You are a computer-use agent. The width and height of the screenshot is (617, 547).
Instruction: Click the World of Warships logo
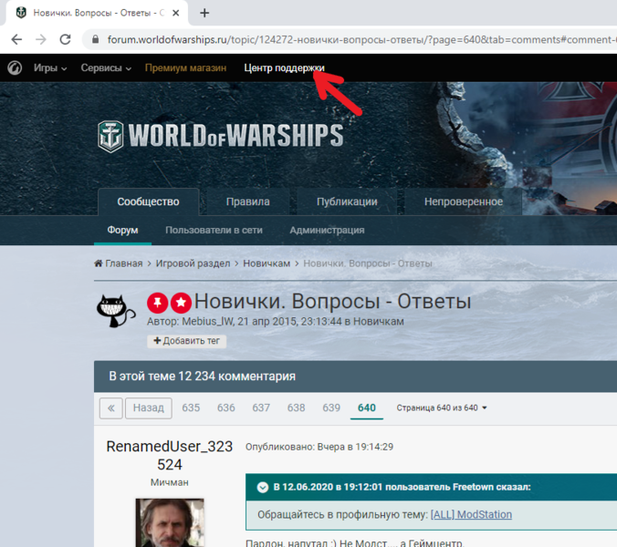(220, 135)
